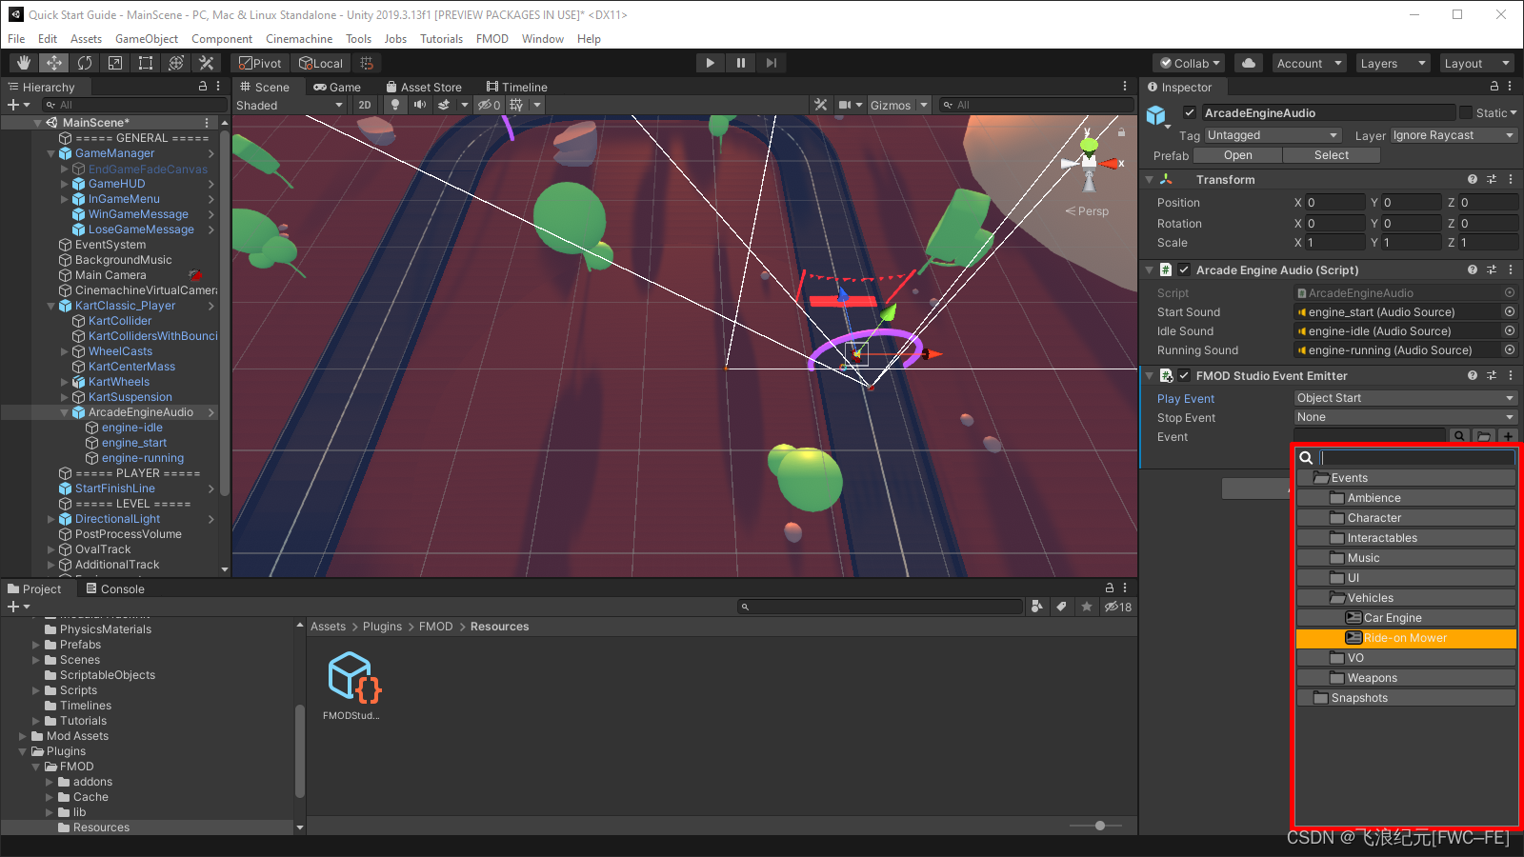Switch to the Game tab
This screenshot has width=1524, height=857.
coord(337,87)
